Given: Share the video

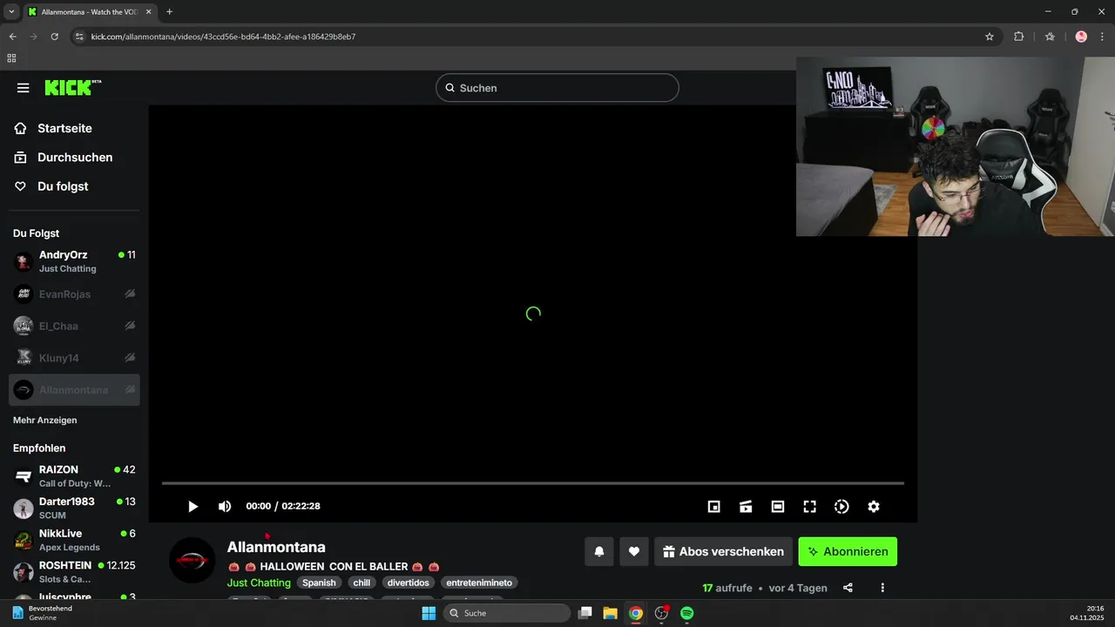Looking at the screenshot, I should coord(848,588).
